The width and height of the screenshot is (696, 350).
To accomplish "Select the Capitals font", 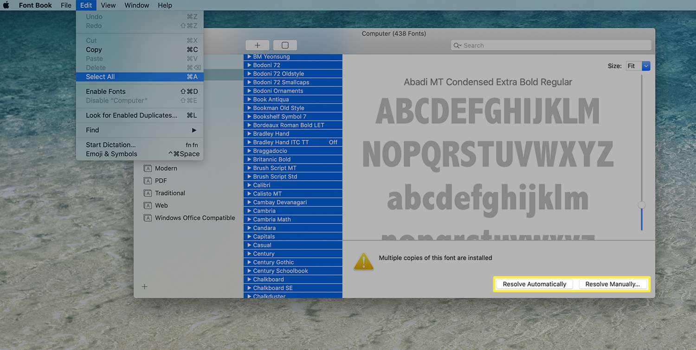I will 293,237.
